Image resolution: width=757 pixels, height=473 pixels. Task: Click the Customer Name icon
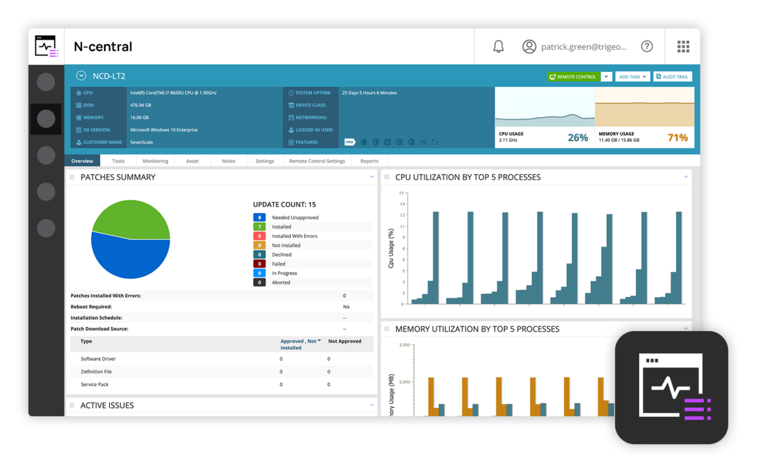(x=79, y=143)
